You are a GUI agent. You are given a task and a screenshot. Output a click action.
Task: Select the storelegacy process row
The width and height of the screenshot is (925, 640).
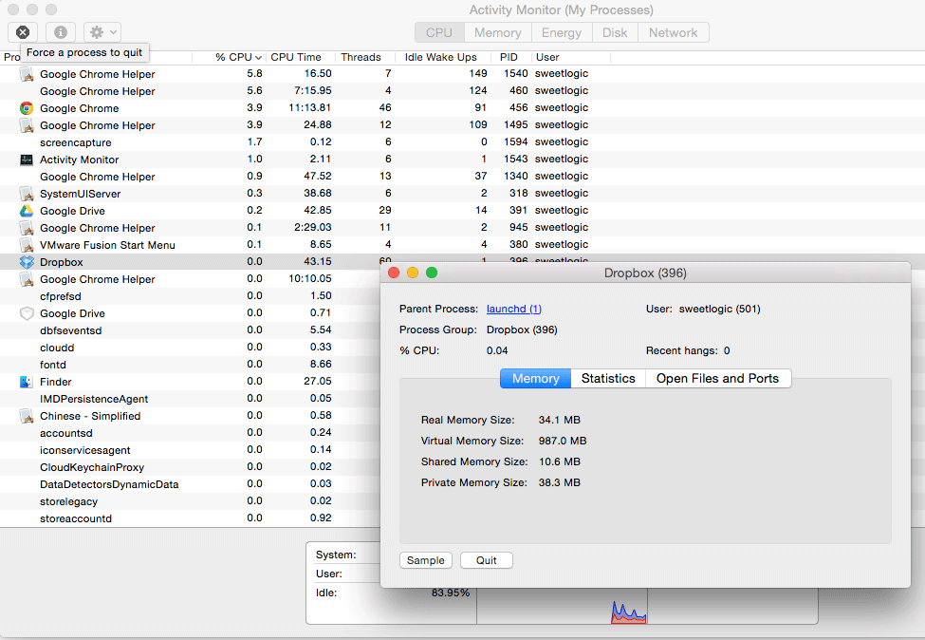click(x=190, y=502)
